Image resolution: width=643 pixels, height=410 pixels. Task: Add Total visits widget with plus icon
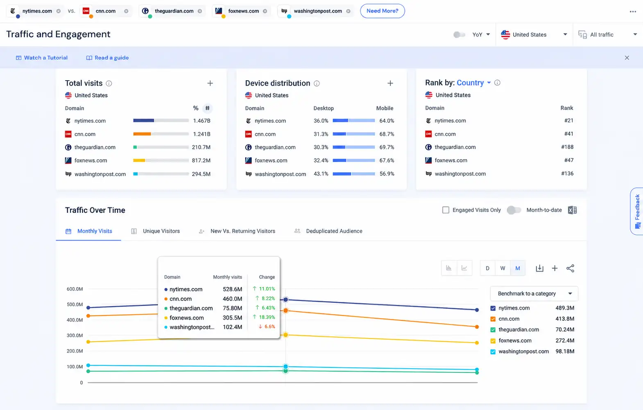pyautogui.click(x=210, y=83)
